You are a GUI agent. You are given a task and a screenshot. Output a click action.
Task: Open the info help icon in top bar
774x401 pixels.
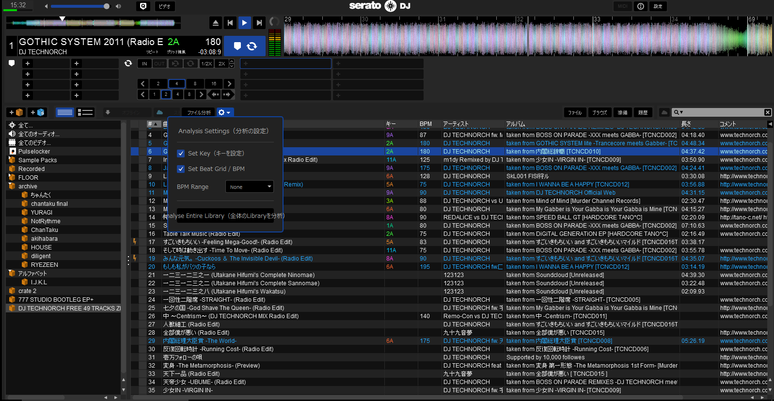tap(641, 6)
